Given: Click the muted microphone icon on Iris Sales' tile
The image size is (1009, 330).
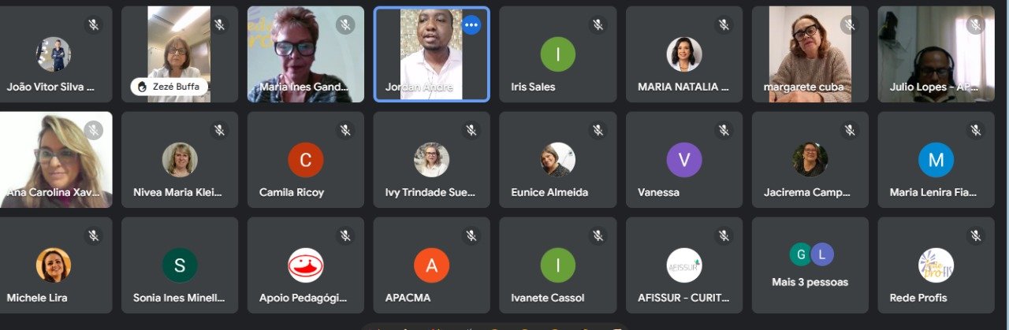Looking at the screenshot, I should coord(598,25).
